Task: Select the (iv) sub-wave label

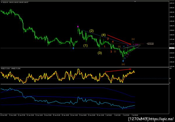Action: pos(133,39)
